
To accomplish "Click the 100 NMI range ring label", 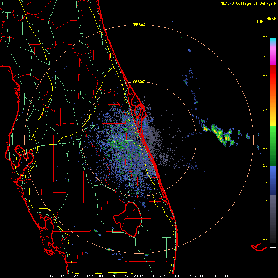I will point(139,24).
